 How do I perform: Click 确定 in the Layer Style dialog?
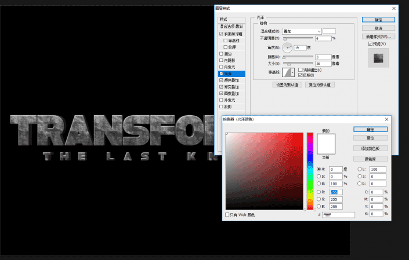pos(378,20)
